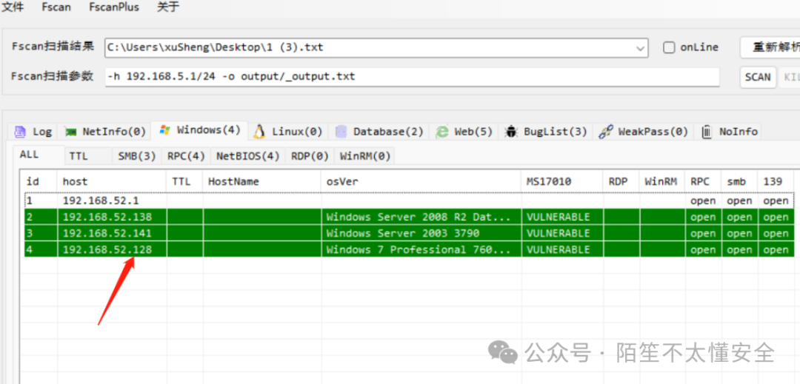Switch to the NoInfo tab
The height and width of the screenshot is (384, 800).
728,132
